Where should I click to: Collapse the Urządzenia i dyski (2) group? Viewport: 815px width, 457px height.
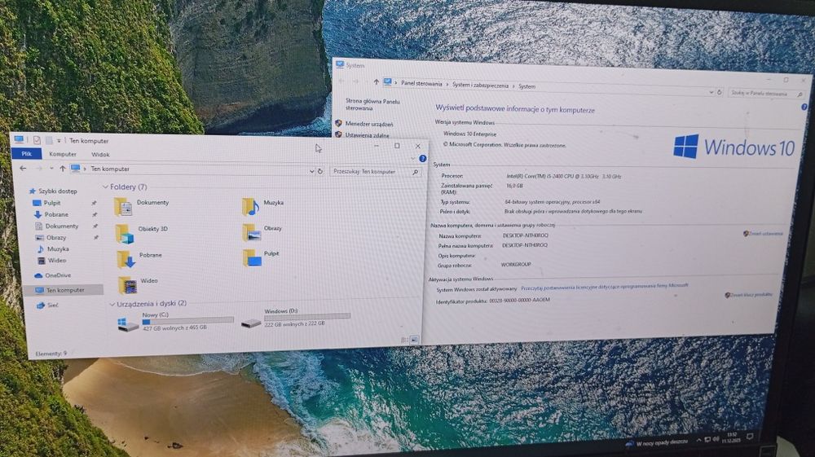112,305
